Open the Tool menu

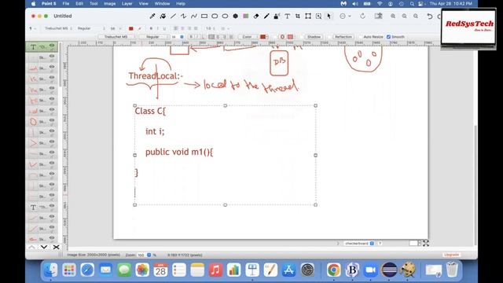94,3
